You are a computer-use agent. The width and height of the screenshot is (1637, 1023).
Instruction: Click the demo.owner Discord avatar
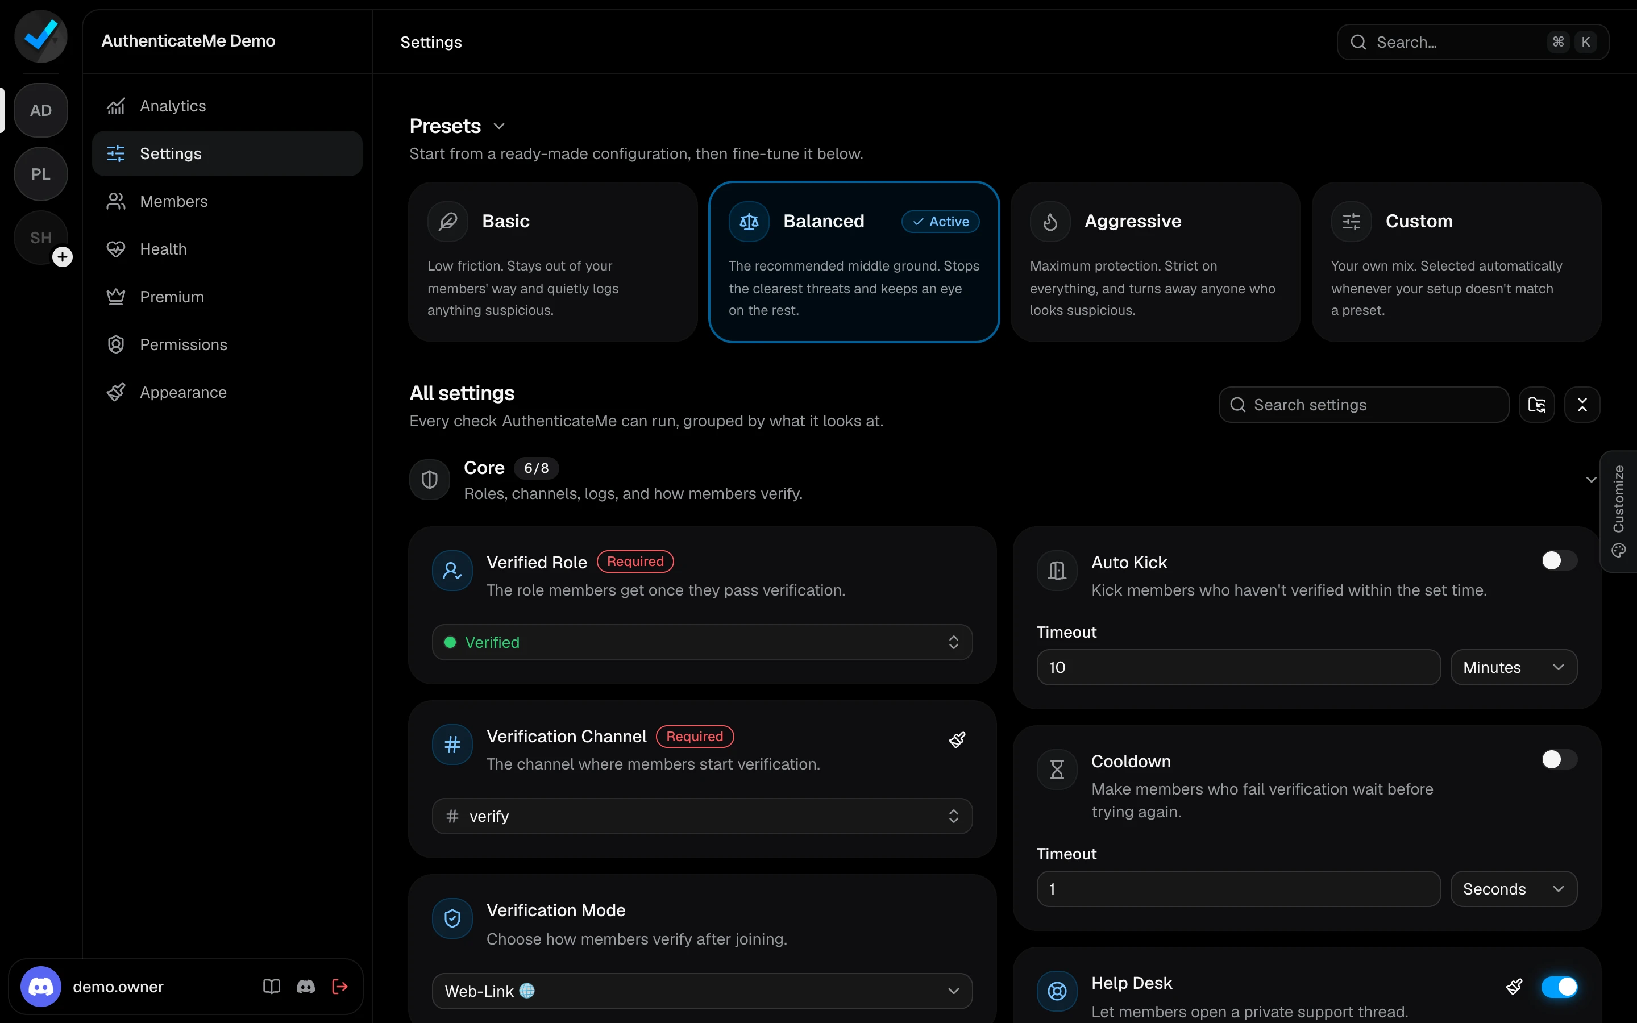click(x=40, y=987)
